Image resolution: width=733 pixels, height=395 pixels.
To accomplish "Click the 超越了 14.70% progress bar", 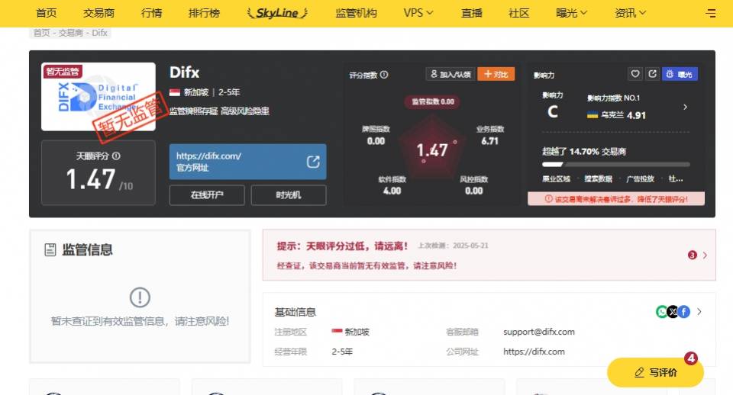I will (x=615, y=165).
